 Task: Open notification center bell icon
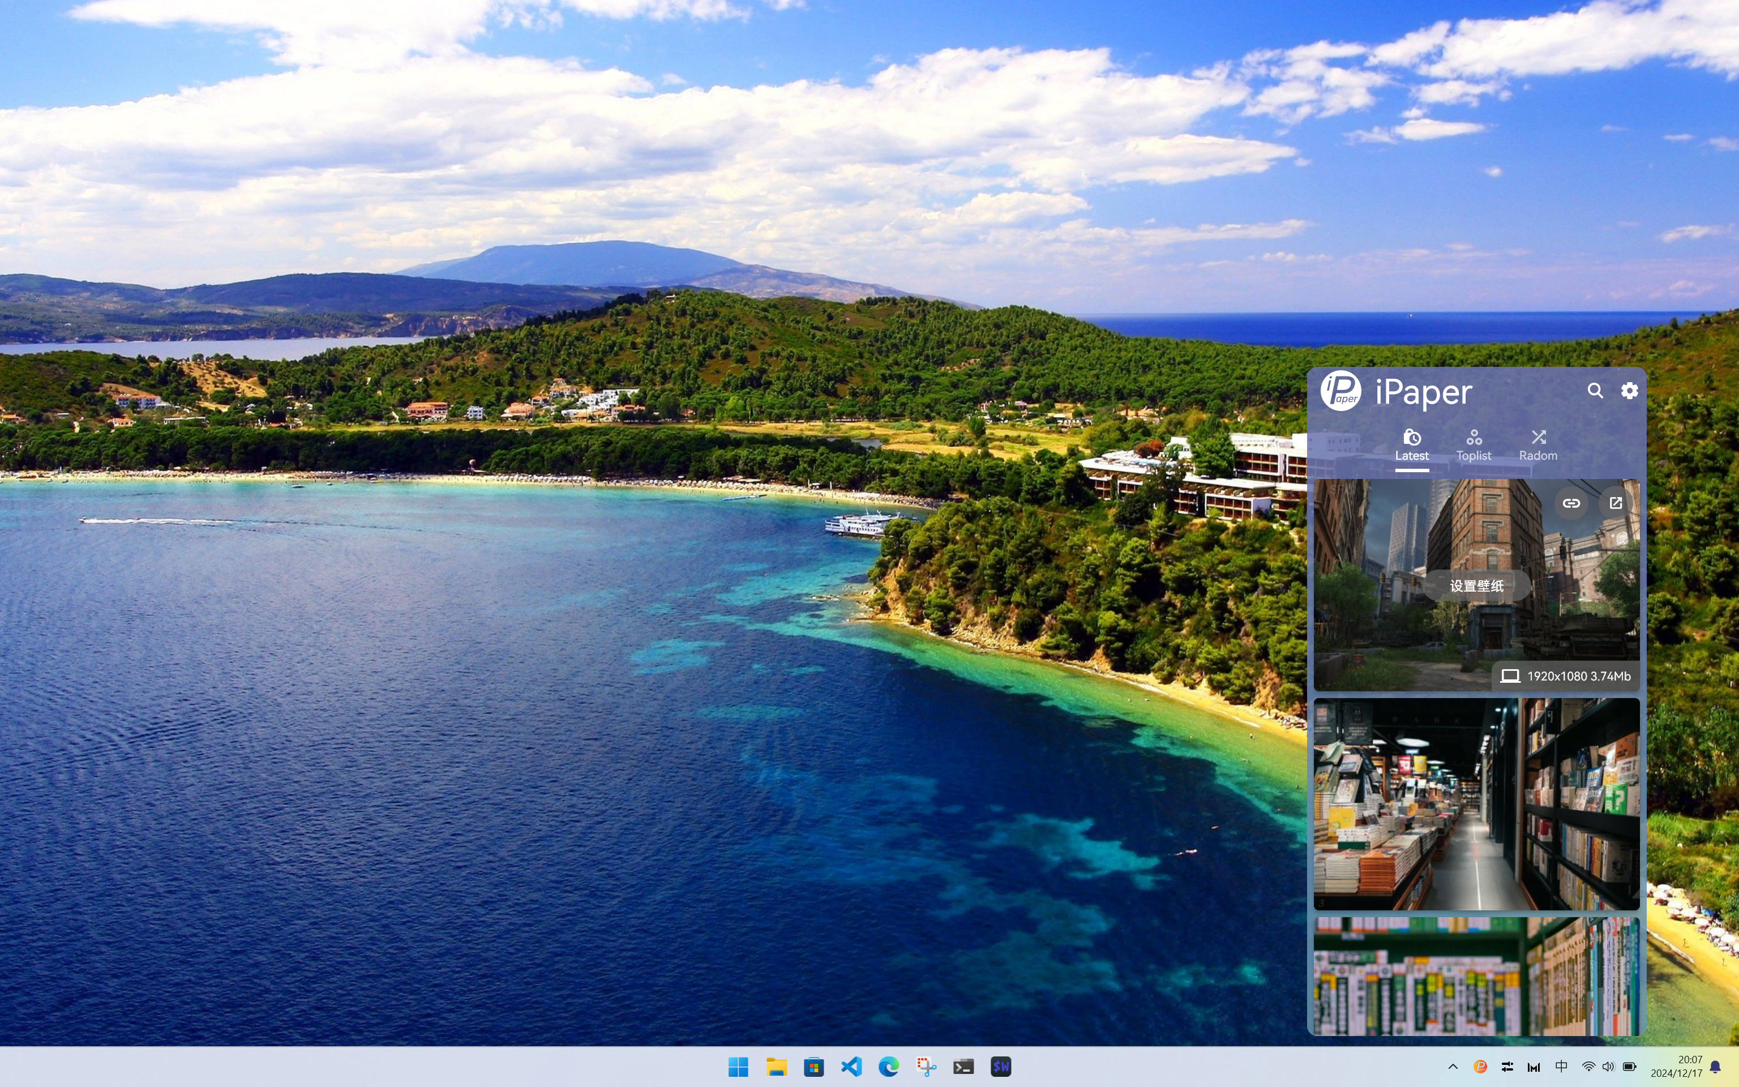[1715, 1066]
